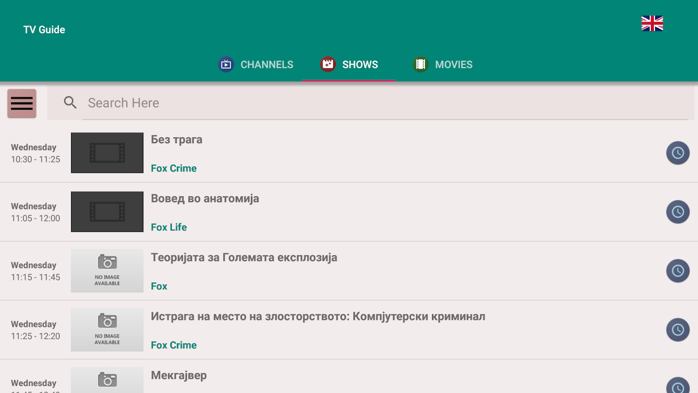Click the magnifier search icon

point(70,103)
